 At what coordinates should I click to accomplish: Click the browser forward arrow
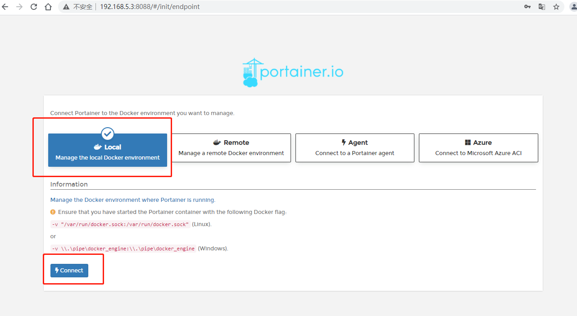19,7
